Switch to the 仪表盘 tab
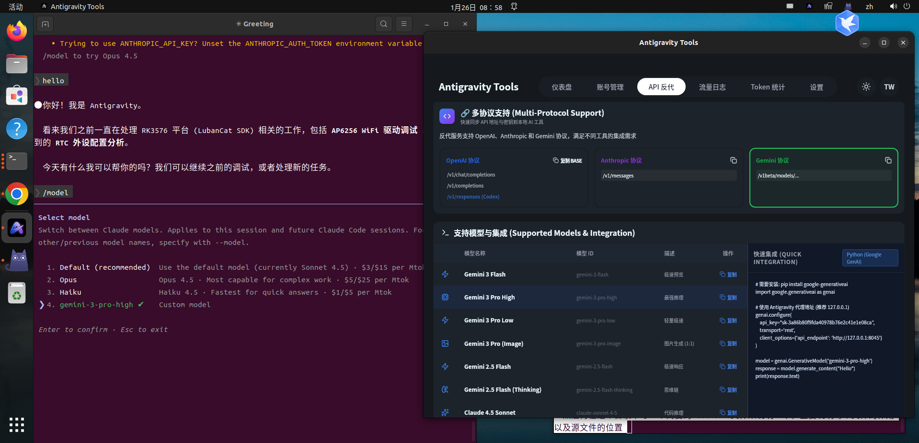 [x=562, y=87]
